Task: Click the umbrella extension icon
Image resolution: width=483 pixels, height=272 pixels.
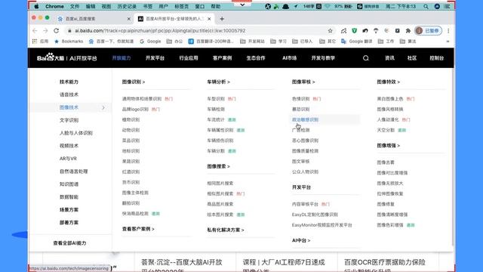Action: (376, 31)
